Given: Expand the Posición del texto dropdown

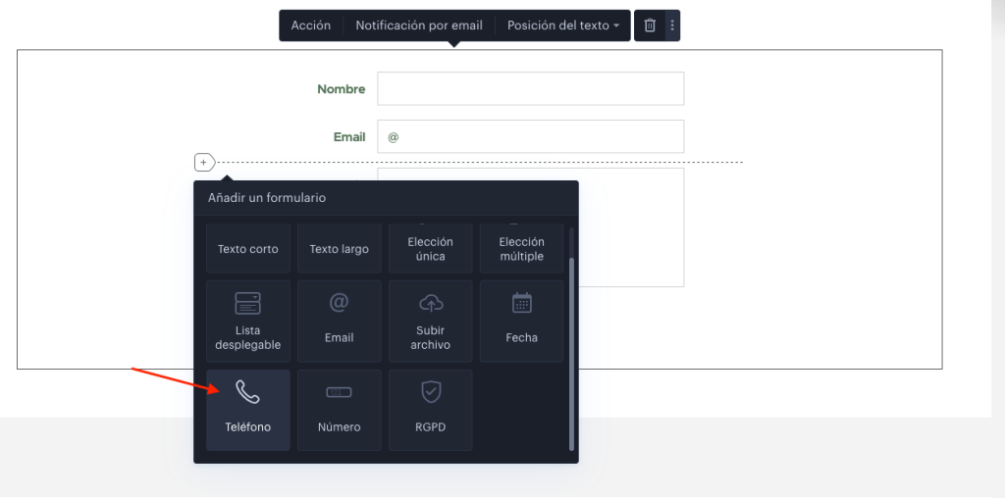Looking at the screenshot, I should point(563,25).
